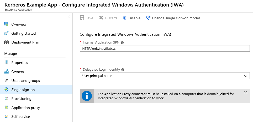
Task: Click the Properties sliders icon
Action: click(6, 63)
